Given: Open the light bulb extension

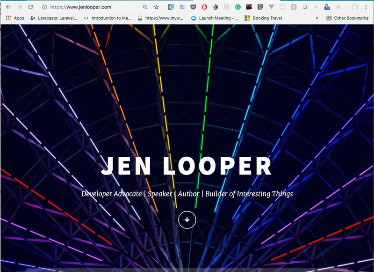Looking at the screenshot, I should coord(260,7).
